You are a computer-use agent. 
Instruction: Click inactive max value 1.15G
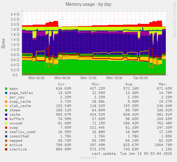point(167,149)
